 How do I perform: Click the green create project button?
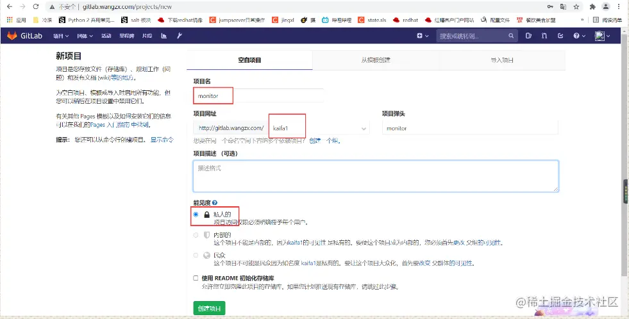pos(209,309)
